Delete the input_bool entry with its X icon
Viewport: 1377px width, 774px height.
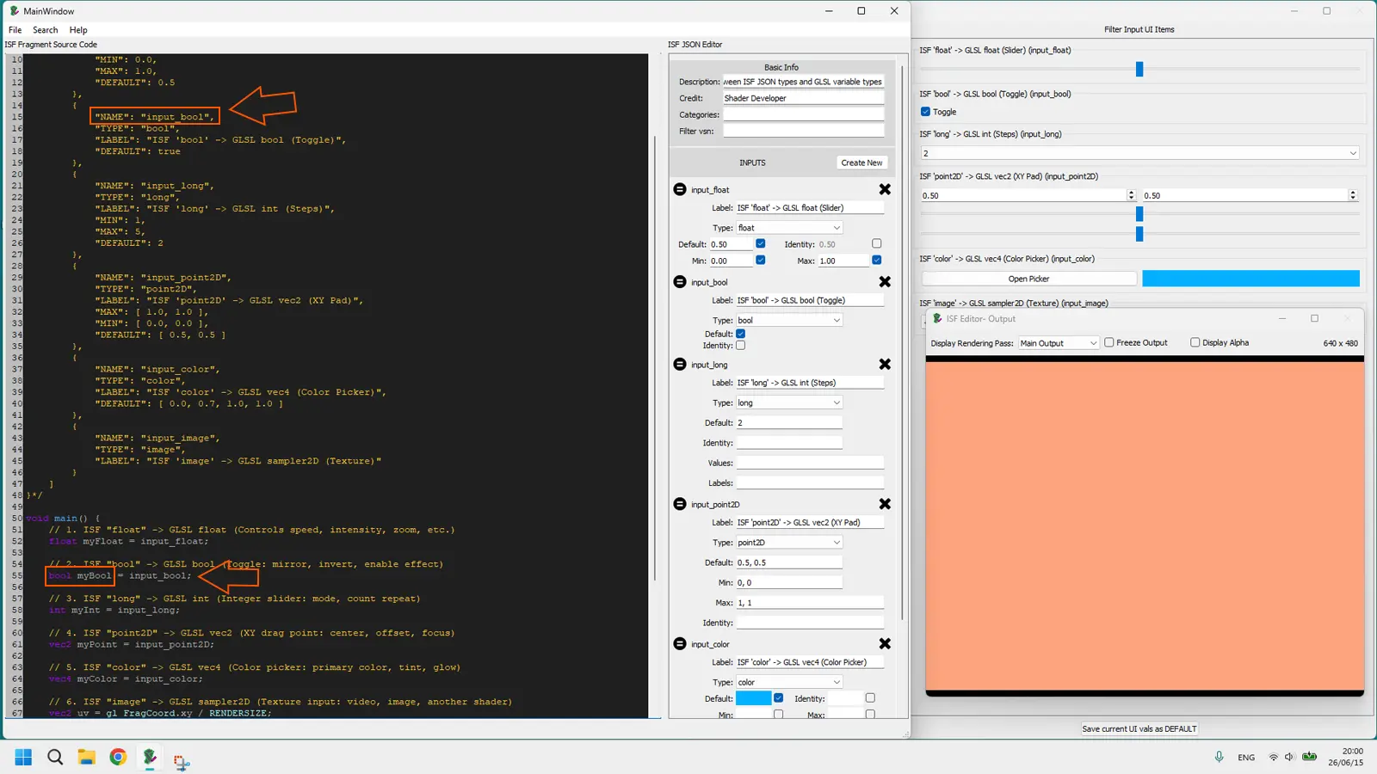pos(885,282)
